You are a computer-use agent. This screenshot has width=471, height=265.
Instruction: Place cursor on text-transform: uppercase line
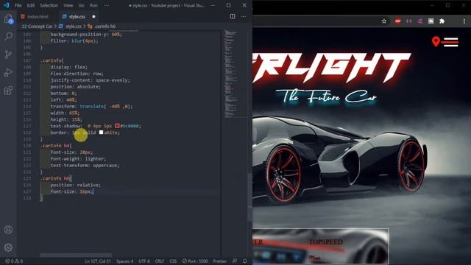pos(85,165)
